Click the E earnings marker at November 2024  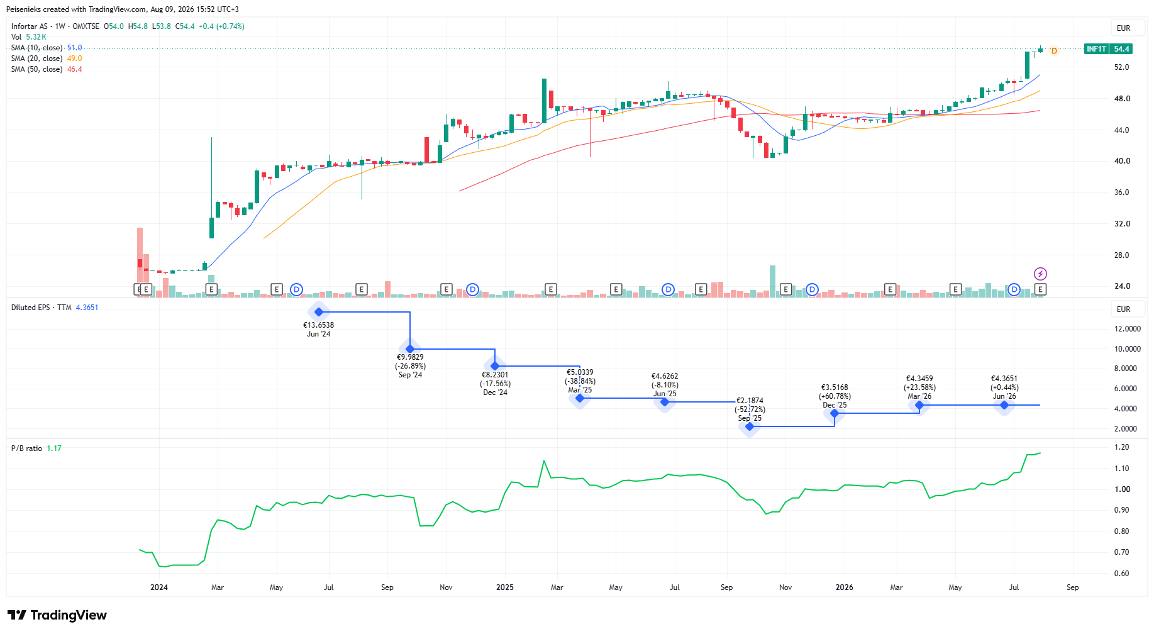[x=447, y=289]
